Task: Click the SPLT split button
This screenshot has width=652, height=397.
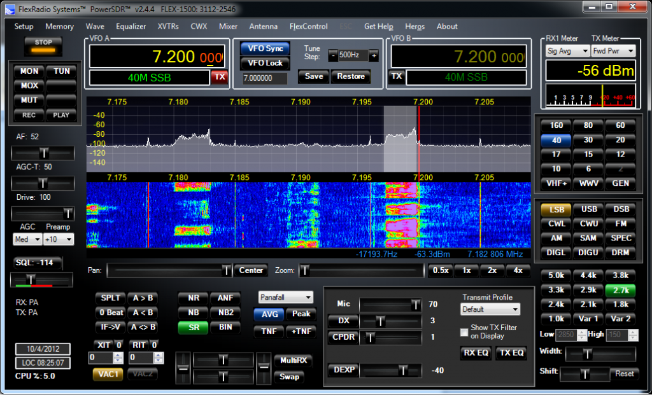Action: click(x=110, y=298)
